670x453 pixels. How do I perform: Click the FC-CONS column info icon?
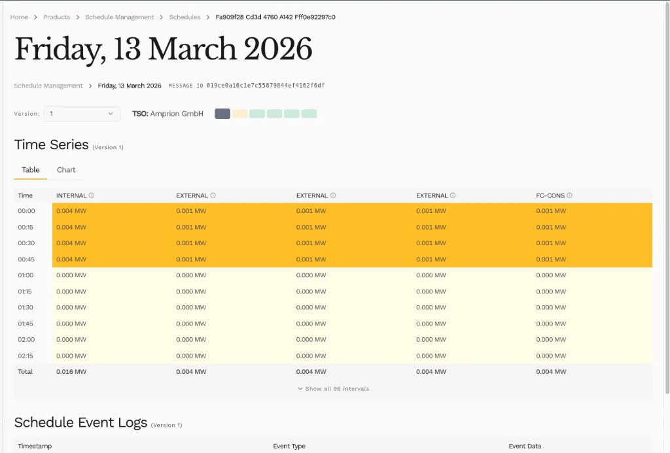[570, 195]
